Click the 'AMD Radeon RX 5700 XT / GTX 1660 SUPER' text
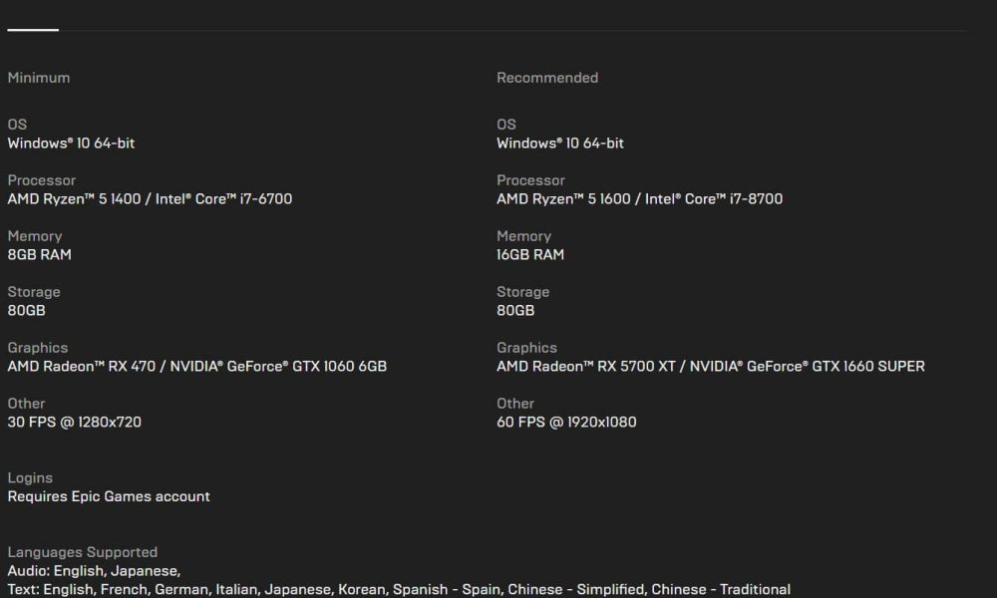This screenshot has width=997, height=598. pos(711,366)
